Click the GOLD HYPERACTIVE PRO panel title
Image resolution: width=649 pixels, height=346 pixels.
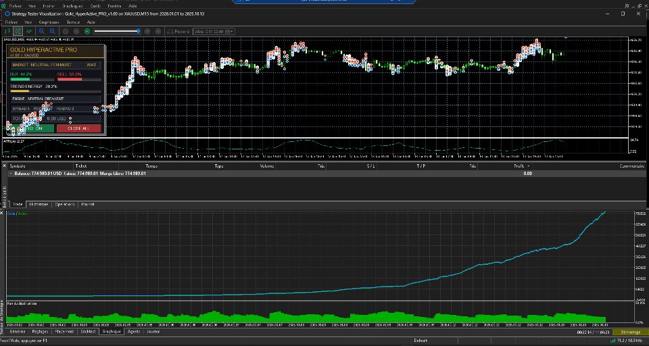pyautogui.click(x=43, y=49)
